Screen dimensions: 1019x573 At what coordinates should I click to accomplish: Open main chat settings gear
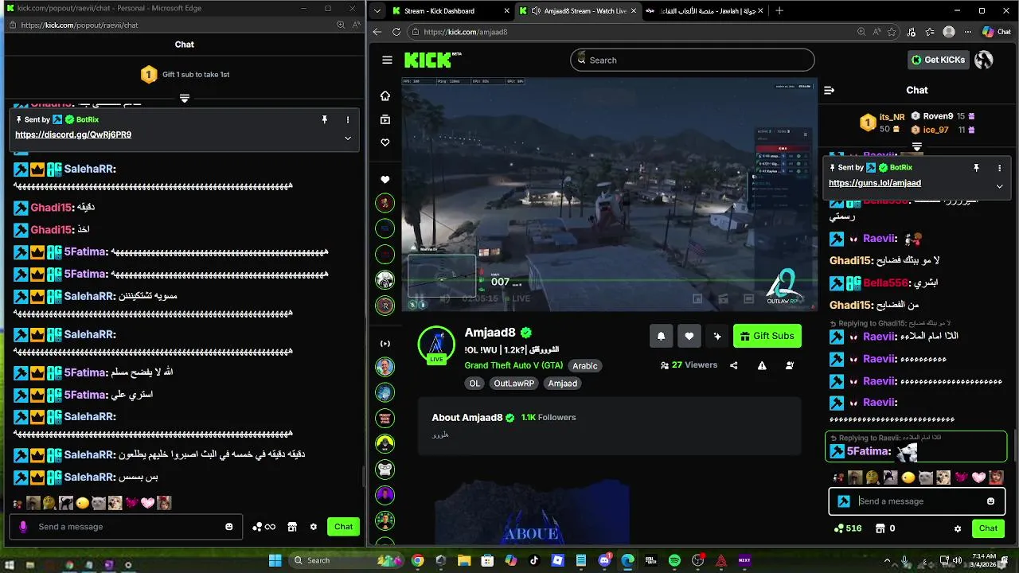[958, 528]
